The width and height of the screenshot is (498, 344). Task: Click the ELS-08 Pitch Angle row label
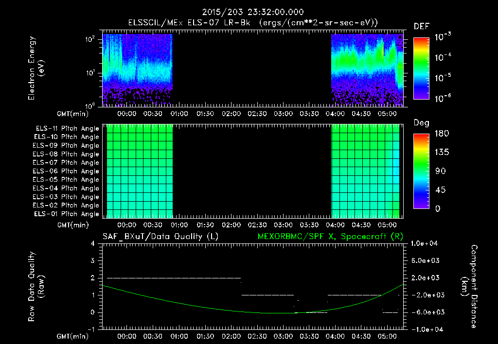[x=66, y=154]
